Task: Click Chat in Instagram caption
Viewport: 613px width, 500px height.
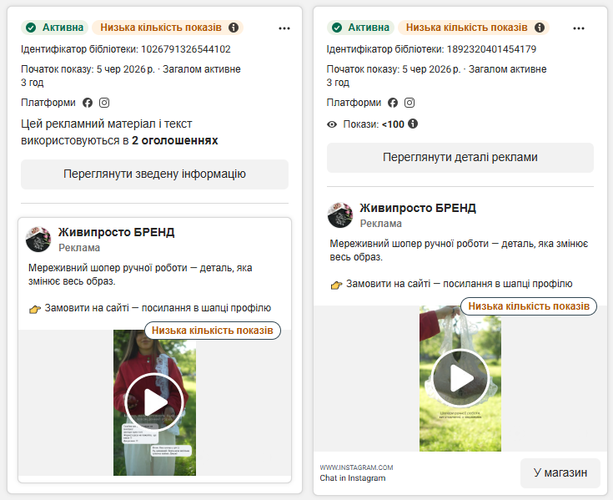Action: pyautogui.click(x=353, y=478)
